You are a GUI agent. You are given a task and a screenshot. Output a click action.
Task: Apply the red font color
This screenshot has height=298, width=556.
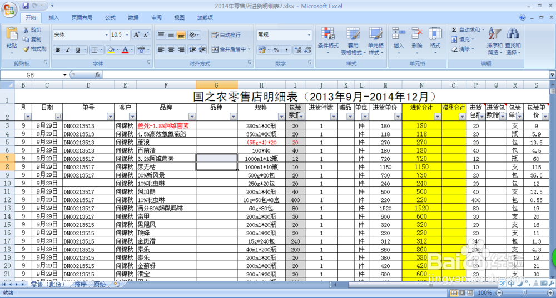tap(125, 50)
